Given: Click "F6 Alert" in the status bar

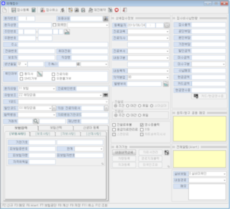Looking at the screenshot, I should 33,205.
